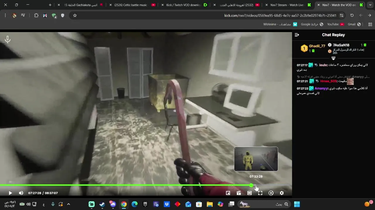Image resolution: width=375 pixels, height=210 pixels.
Task: Switch to Celtic battle music tab
Action: (x=132, y=5)
